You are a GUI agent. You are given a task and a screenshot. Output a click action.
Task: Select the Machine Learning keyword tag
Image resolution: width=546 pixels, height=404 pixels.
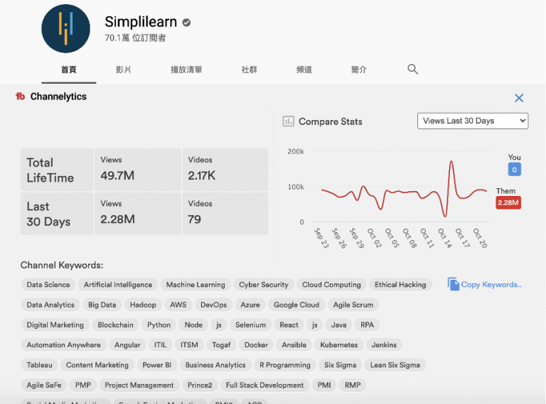[196, 285]
